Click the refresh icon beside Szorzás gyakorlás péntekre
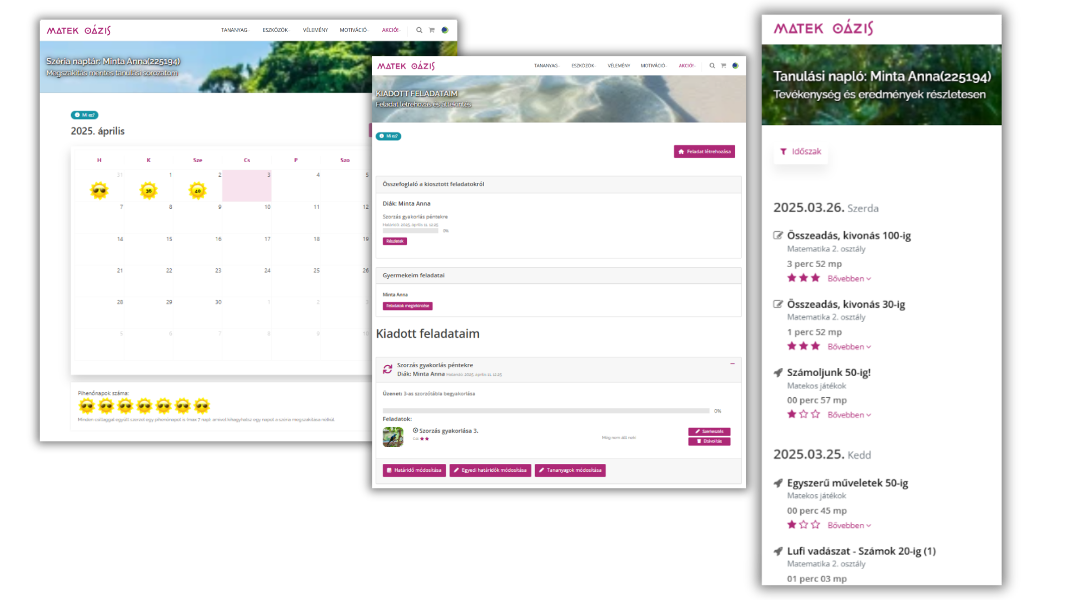This screenshot has height=600, width=1067. [x=387, y=369]
